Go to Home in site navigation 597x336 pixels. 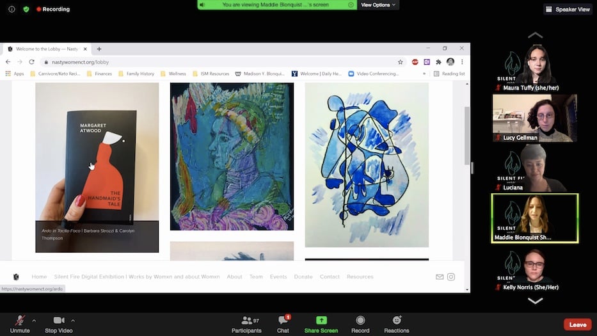pos(39,277)
